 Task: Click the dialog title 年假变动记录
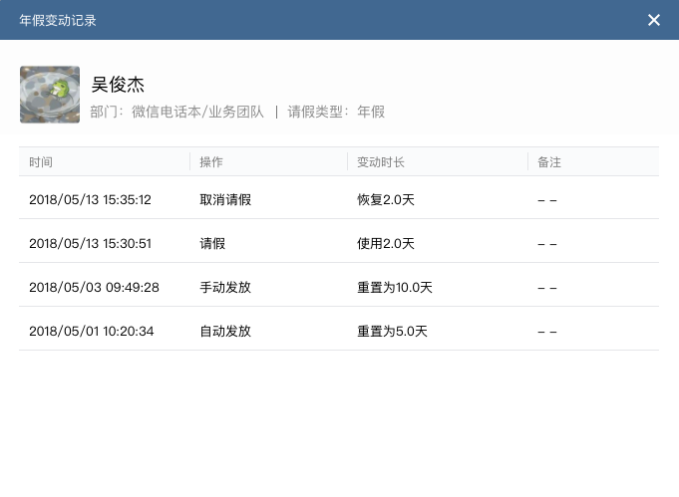(58, 20)
